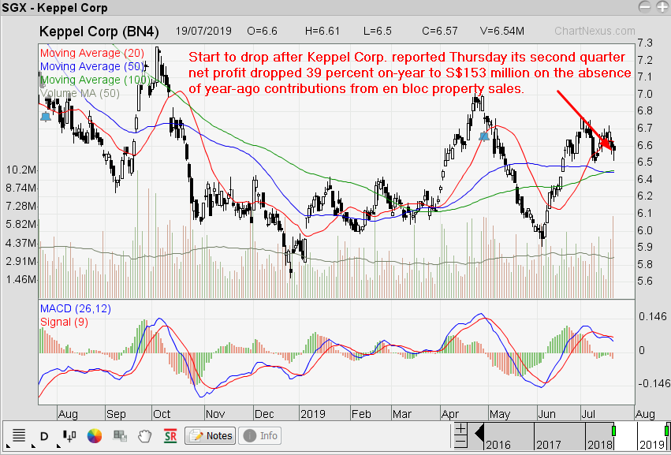Enable the SR support and resistance tool
The height and width of the screenshot is (455, 671).
tap(170, 435)
